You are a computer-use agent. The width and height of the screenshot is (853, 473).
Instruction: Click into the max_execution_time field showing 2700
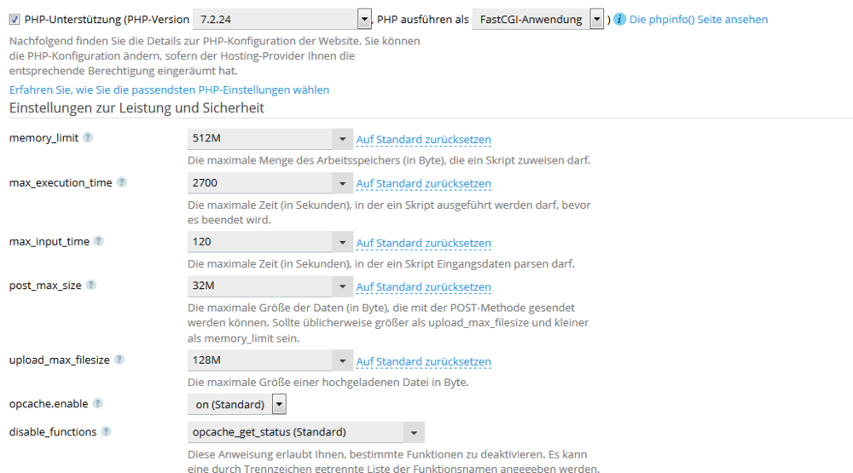click(x=259, y=183)
